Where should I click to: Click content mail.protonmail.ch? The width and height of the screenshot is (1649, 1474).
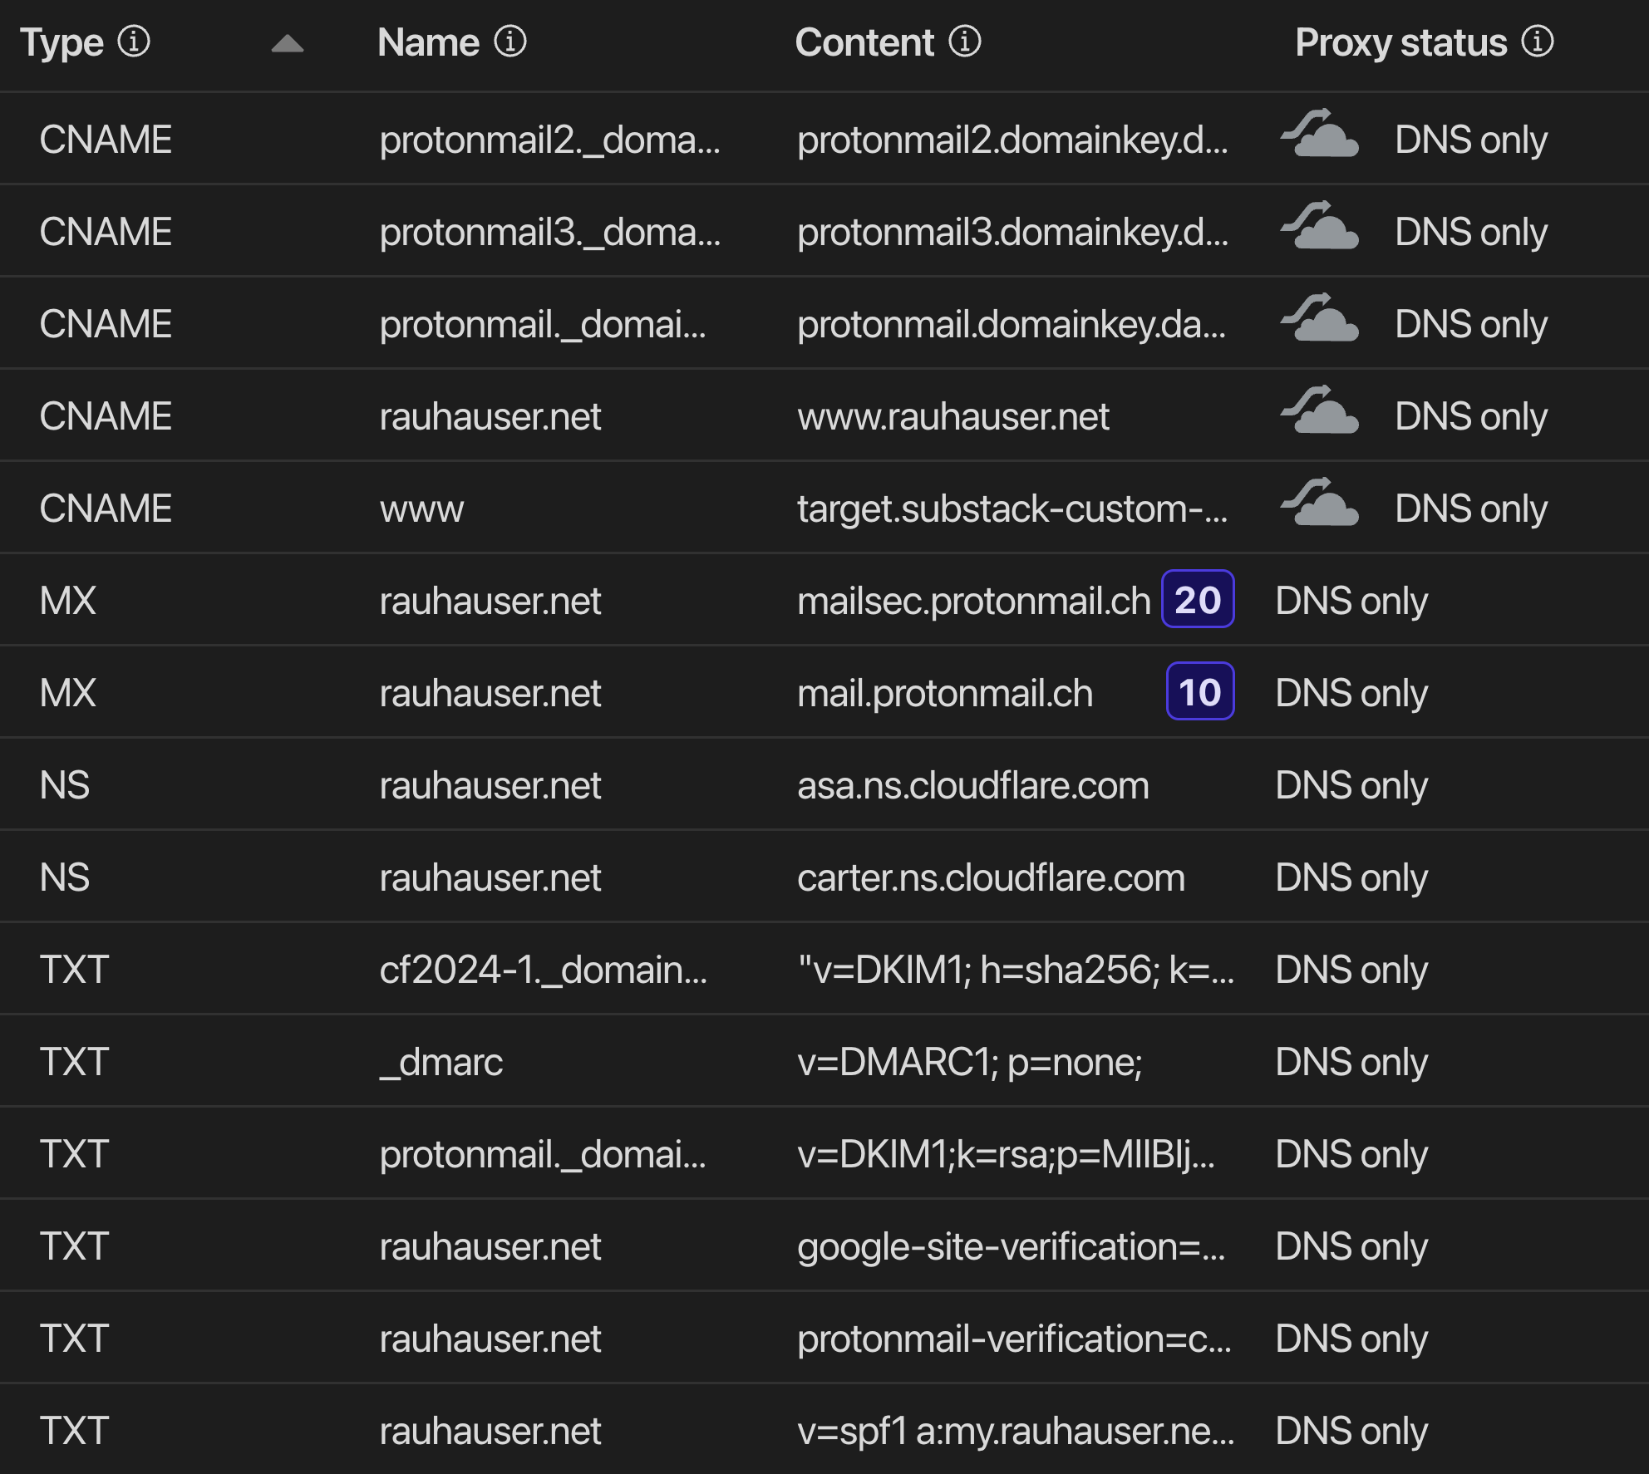pos(945,693)
